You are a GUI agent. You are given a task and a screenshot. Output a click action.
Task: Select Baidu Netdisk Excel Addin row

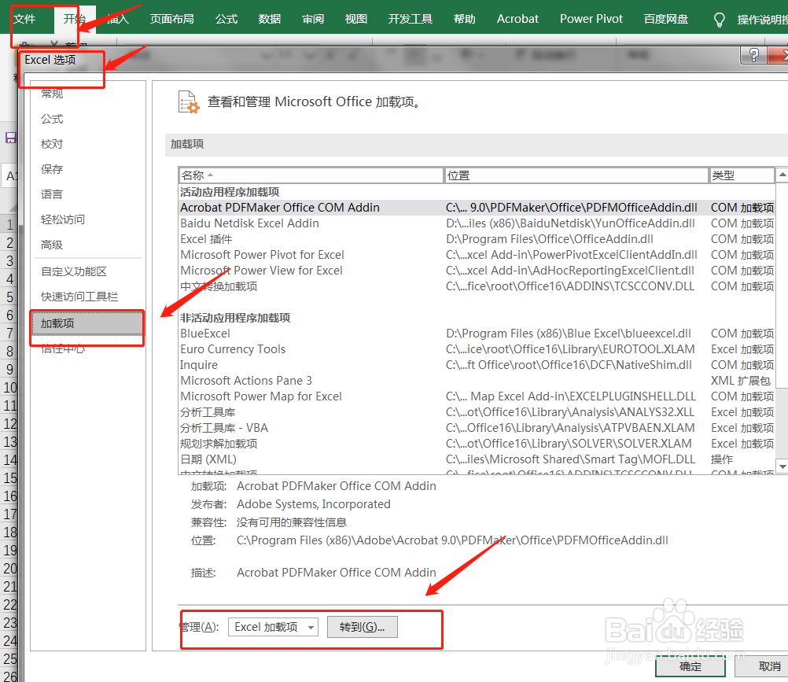pyautogui.click(x=477, y=223)
